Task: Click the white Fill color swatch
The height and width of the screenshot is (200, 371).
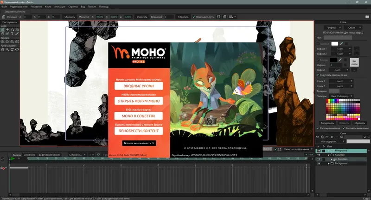Action: click(334, 43)
